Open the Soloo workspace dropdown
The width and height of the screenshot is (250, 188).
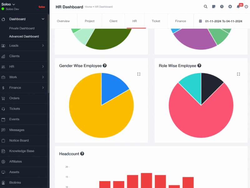coord(8,4)
